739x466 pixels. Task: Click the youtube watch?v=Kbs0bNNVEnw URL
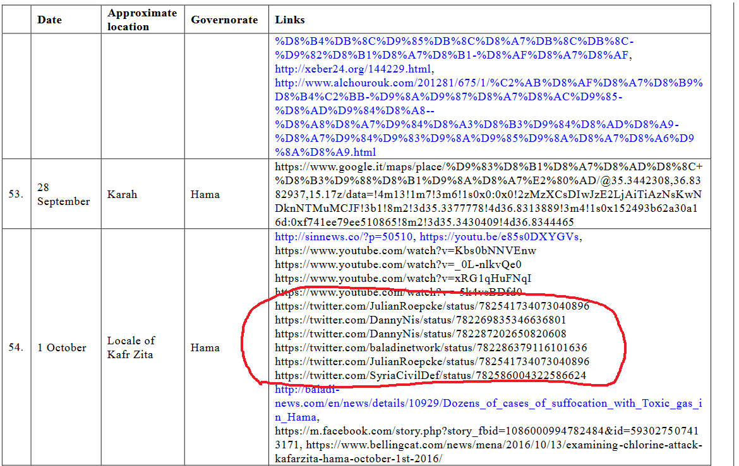tap(406, 250)
